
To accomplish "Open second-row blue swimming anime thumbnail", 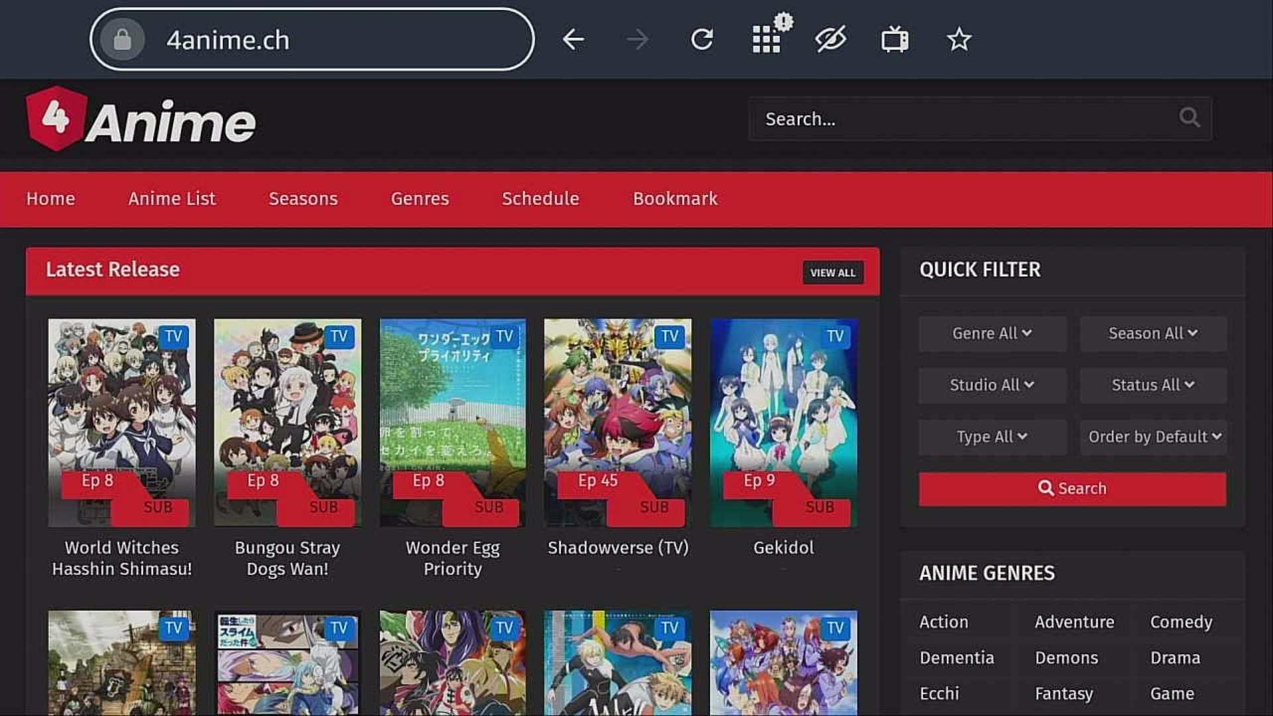I will pyautogui.click(x=618, y=663).
